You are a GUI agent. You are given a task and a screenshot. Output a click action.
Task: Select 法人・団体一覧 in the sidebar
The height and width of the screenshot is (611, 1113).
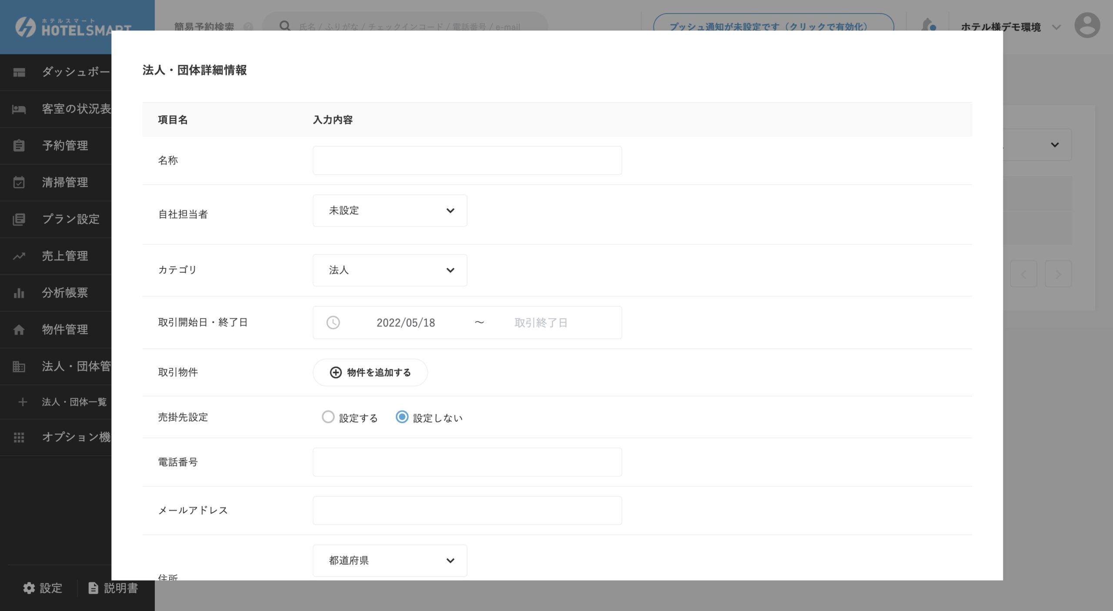[73, 402]
